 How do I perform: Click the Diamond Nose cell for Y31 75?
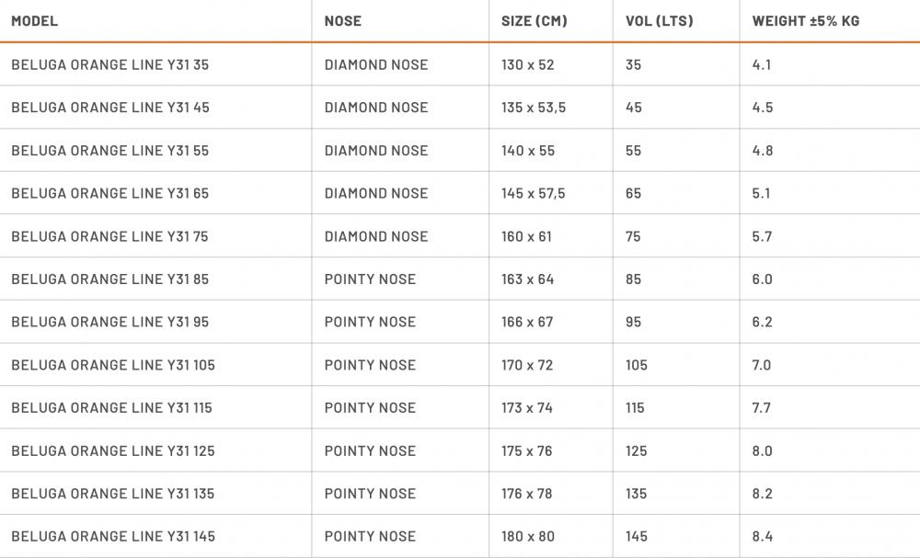point(375,236)
